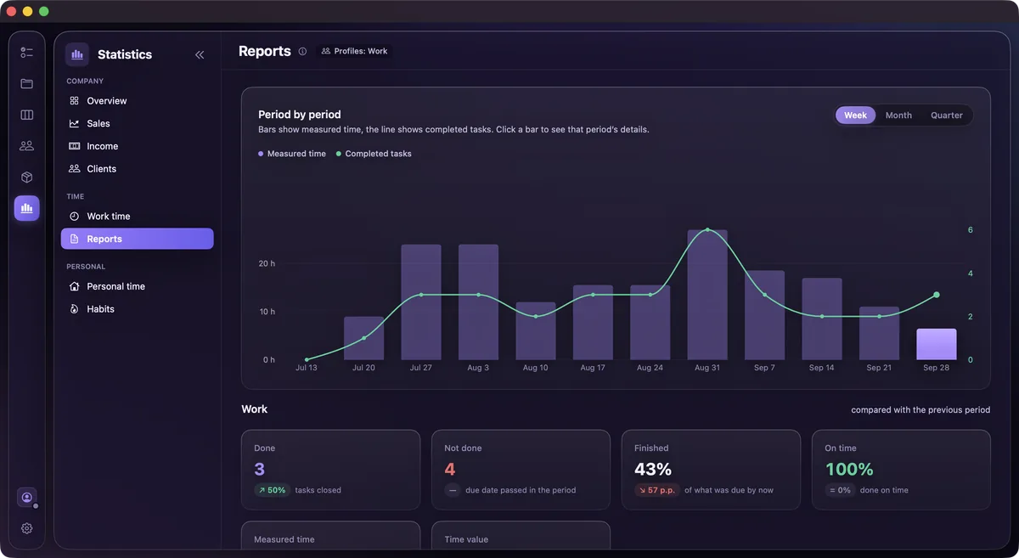The image size is (1019, 558).
Task: Open the user profile avatar icon
Action: (x=26, y=498)
